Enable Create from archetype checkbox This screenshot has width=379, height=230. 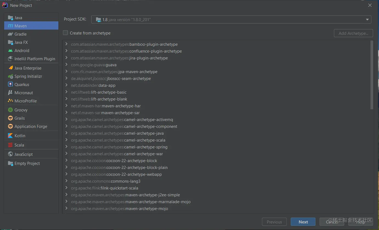[x=65, y=33]
